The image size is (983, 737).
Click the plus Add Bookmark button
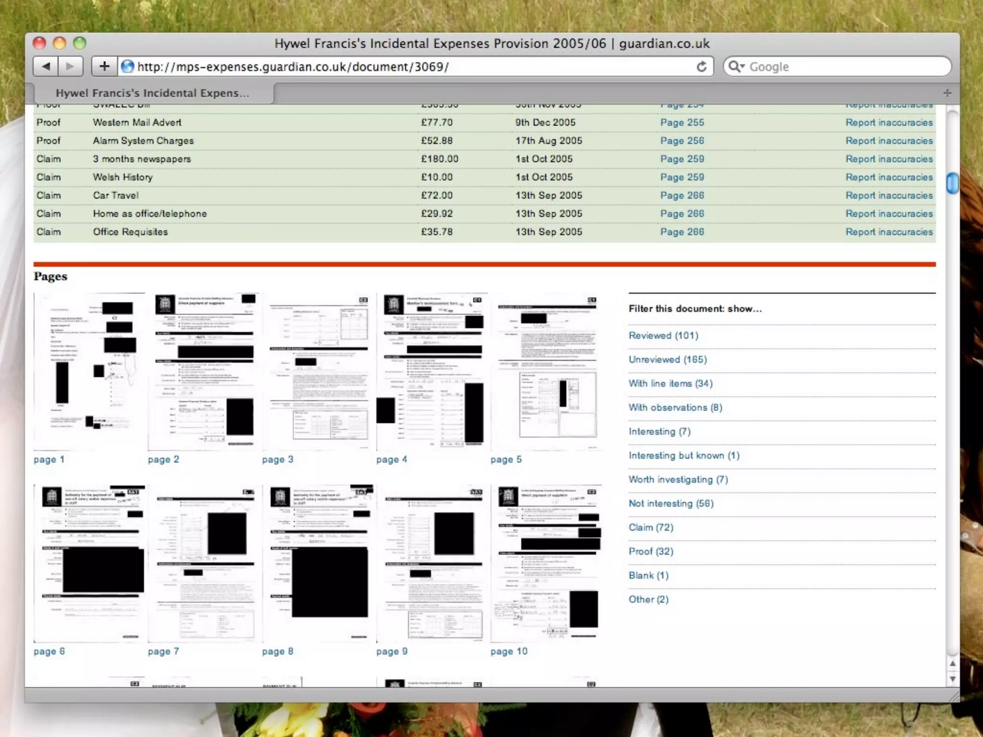point(104,66)
